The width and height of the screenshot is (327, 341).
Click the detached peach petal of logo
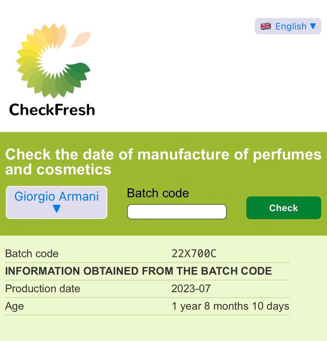point(81,39)
